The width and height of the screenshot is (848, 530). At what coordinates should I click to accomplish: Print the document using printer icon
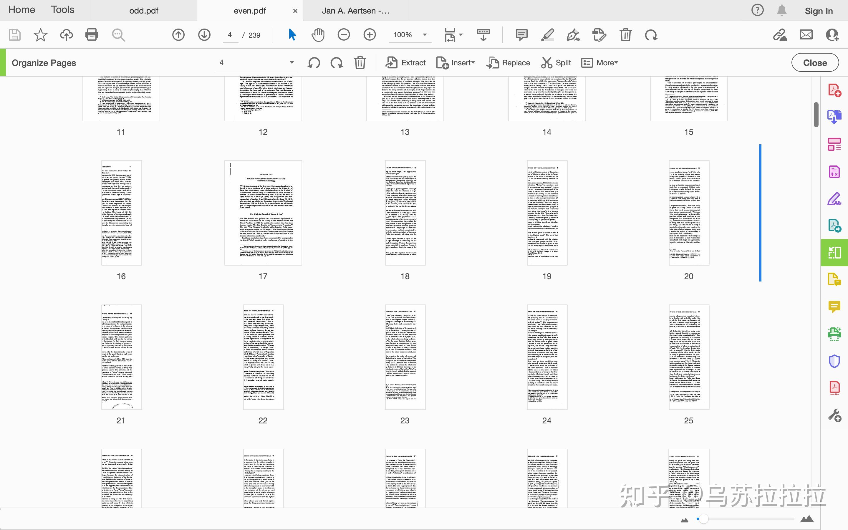coord(92,35)
